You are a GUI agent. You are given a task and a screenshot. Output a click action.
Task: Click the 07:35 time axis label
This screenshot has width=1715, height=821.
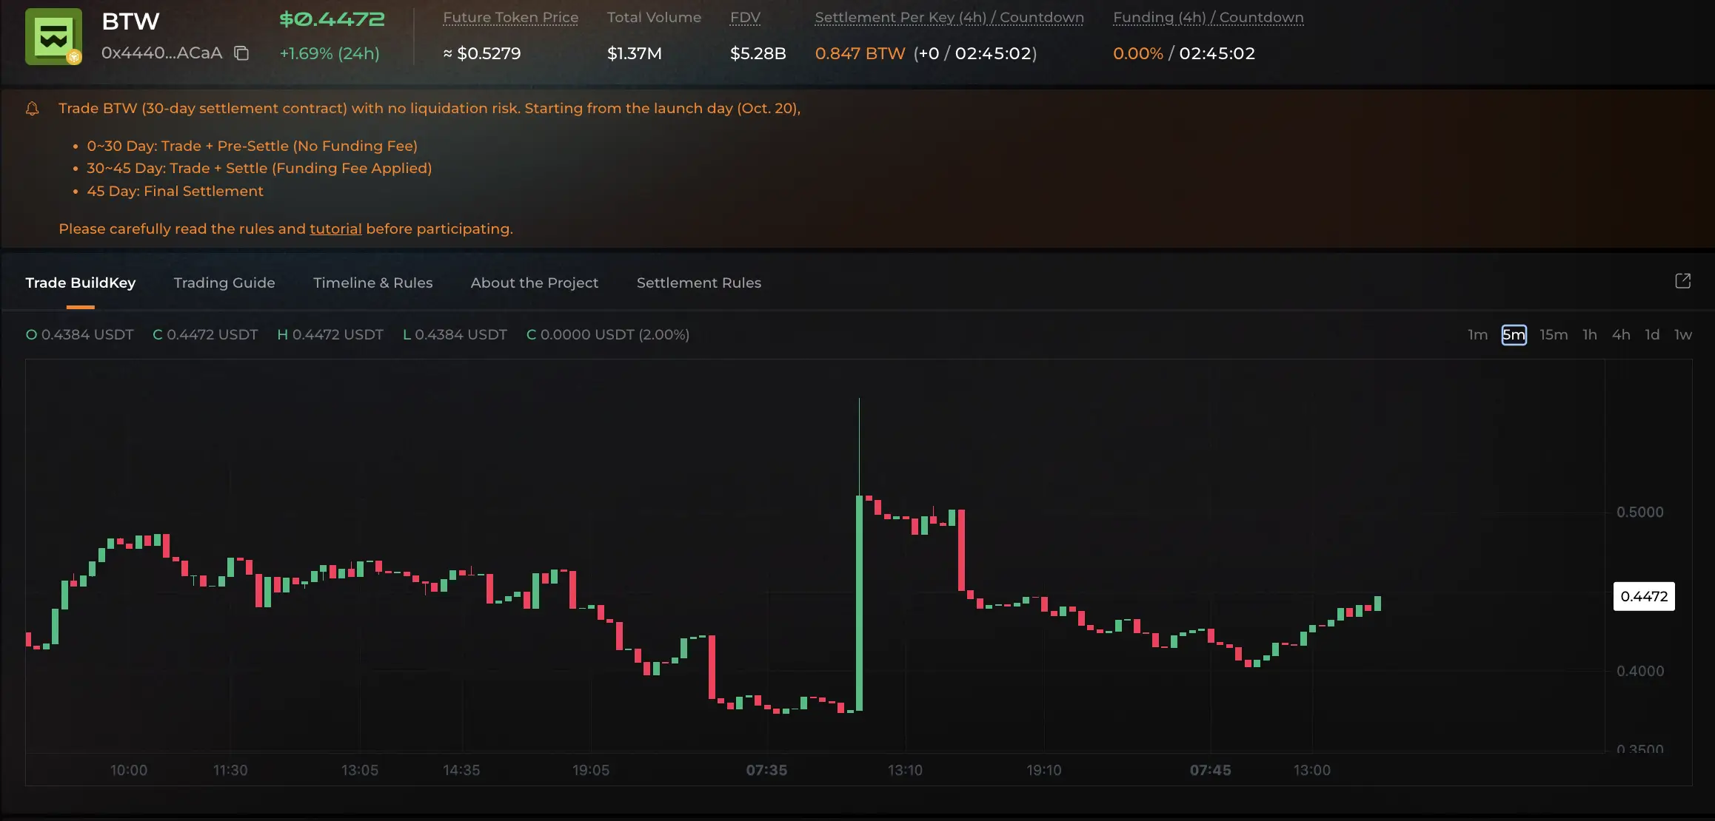pyautogui.click(x=766, y=770)
